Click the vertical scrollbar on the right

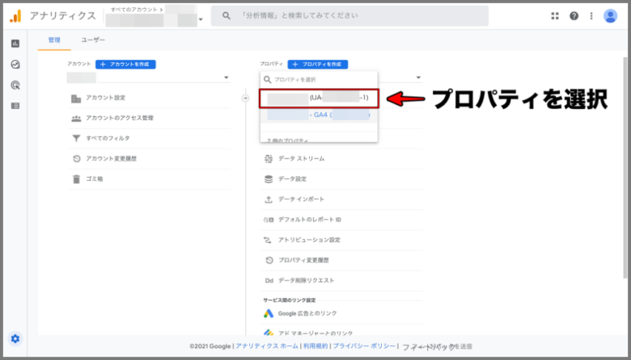click(625, 168)
